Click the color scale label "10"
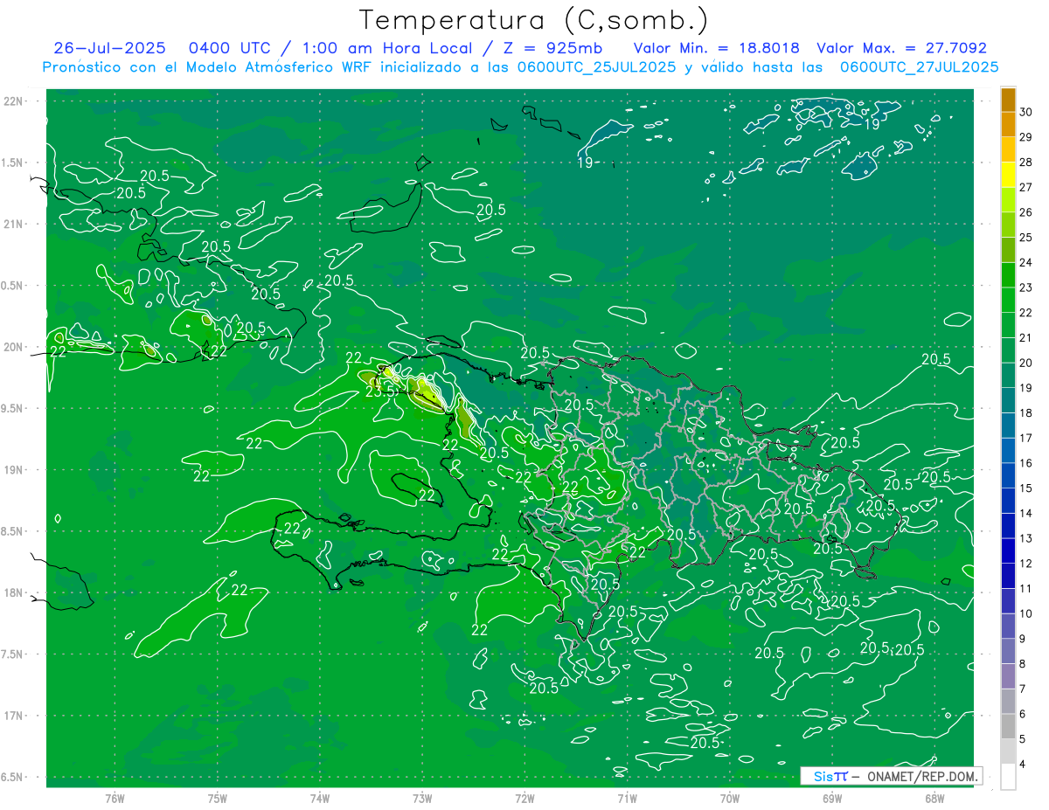 [x=1026, y=614]
